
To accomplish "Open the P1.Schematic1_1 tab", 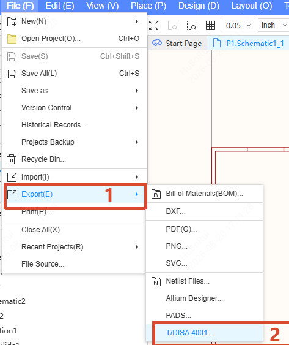I will pos(249,43).
